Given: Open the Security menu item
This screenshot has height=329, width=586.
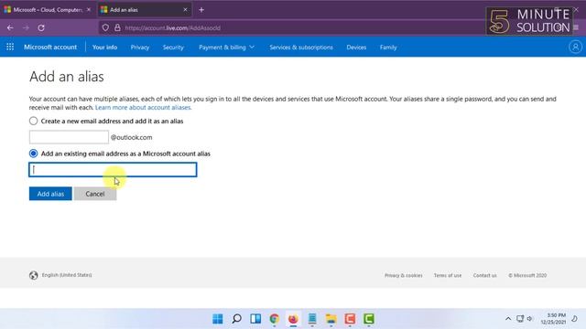Looking at the screenshot, I should 173,48.
